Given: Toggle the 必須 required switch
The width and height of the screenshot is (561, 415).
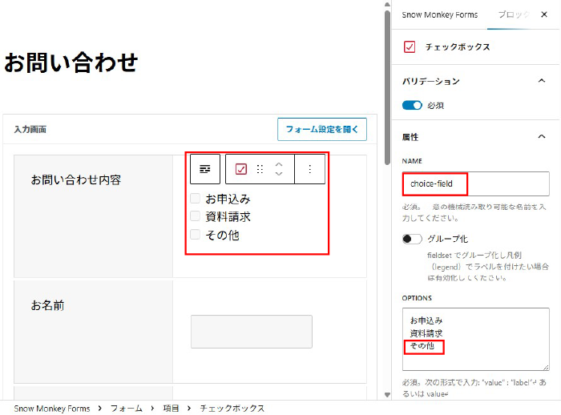Looking at the screenshot, I should tap(412, 105).
